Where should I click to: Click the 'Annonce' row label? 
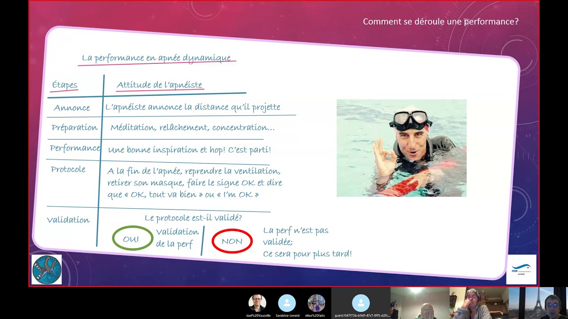point(72,108)
